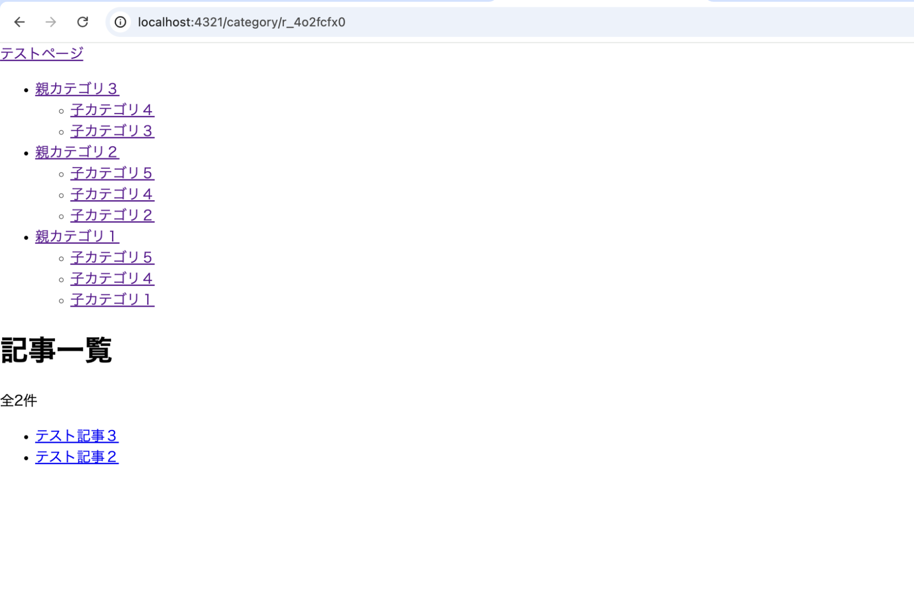The height and width of the screenshot is (594, 914).
Task: Open 子カテゴリ５ under 親カテゴリ２
Action: tap(112, 173)
